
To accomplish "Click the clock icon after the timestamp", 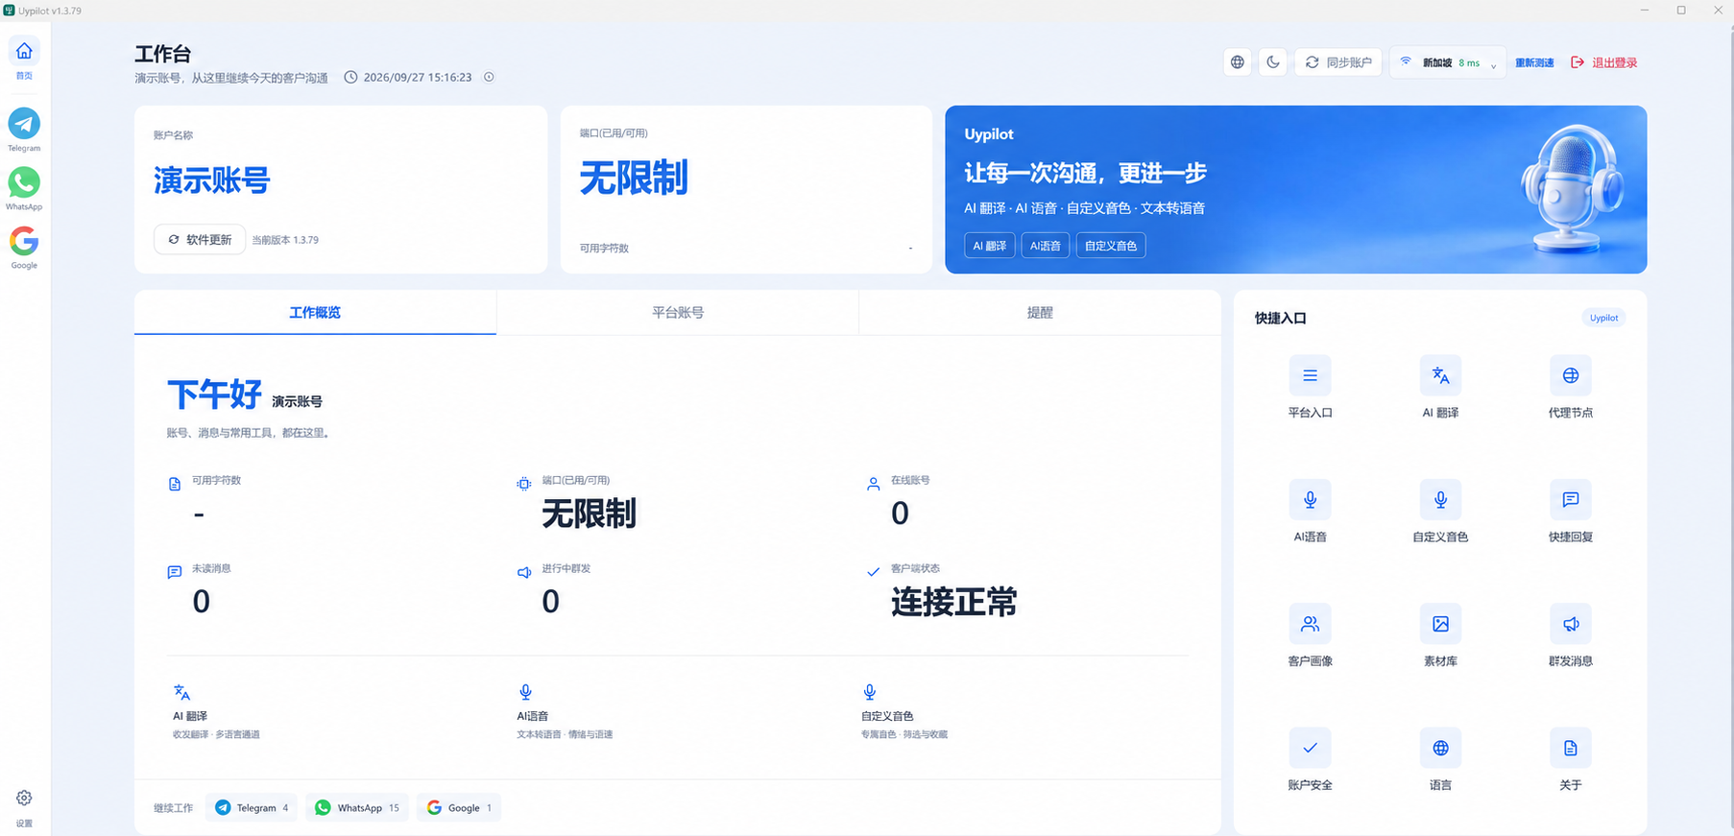I will pos(489,77).
